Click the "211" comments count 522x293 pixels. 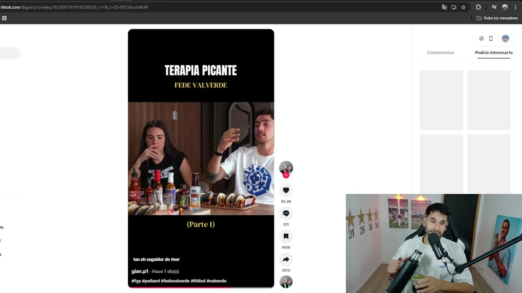[286, 224]
